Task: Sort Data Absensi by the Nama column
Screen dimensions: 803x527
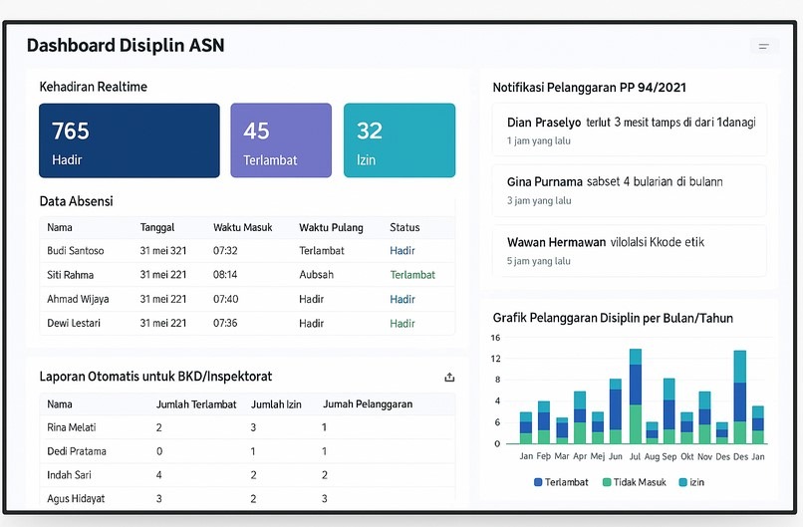Action: point(60,227)
